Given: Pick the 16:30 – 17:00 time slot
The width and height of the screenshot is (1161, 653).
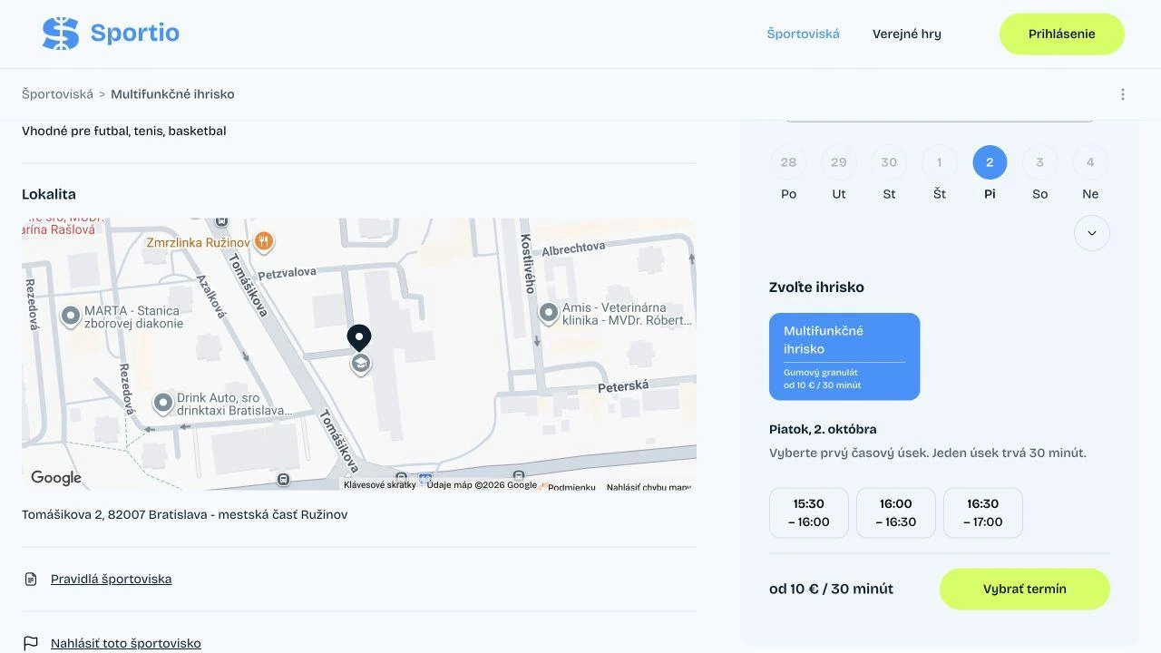Looking at the screenshot, I should (983, 512).
